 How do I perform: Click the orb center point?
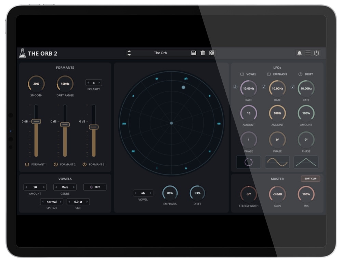click(x=171, y=123)
